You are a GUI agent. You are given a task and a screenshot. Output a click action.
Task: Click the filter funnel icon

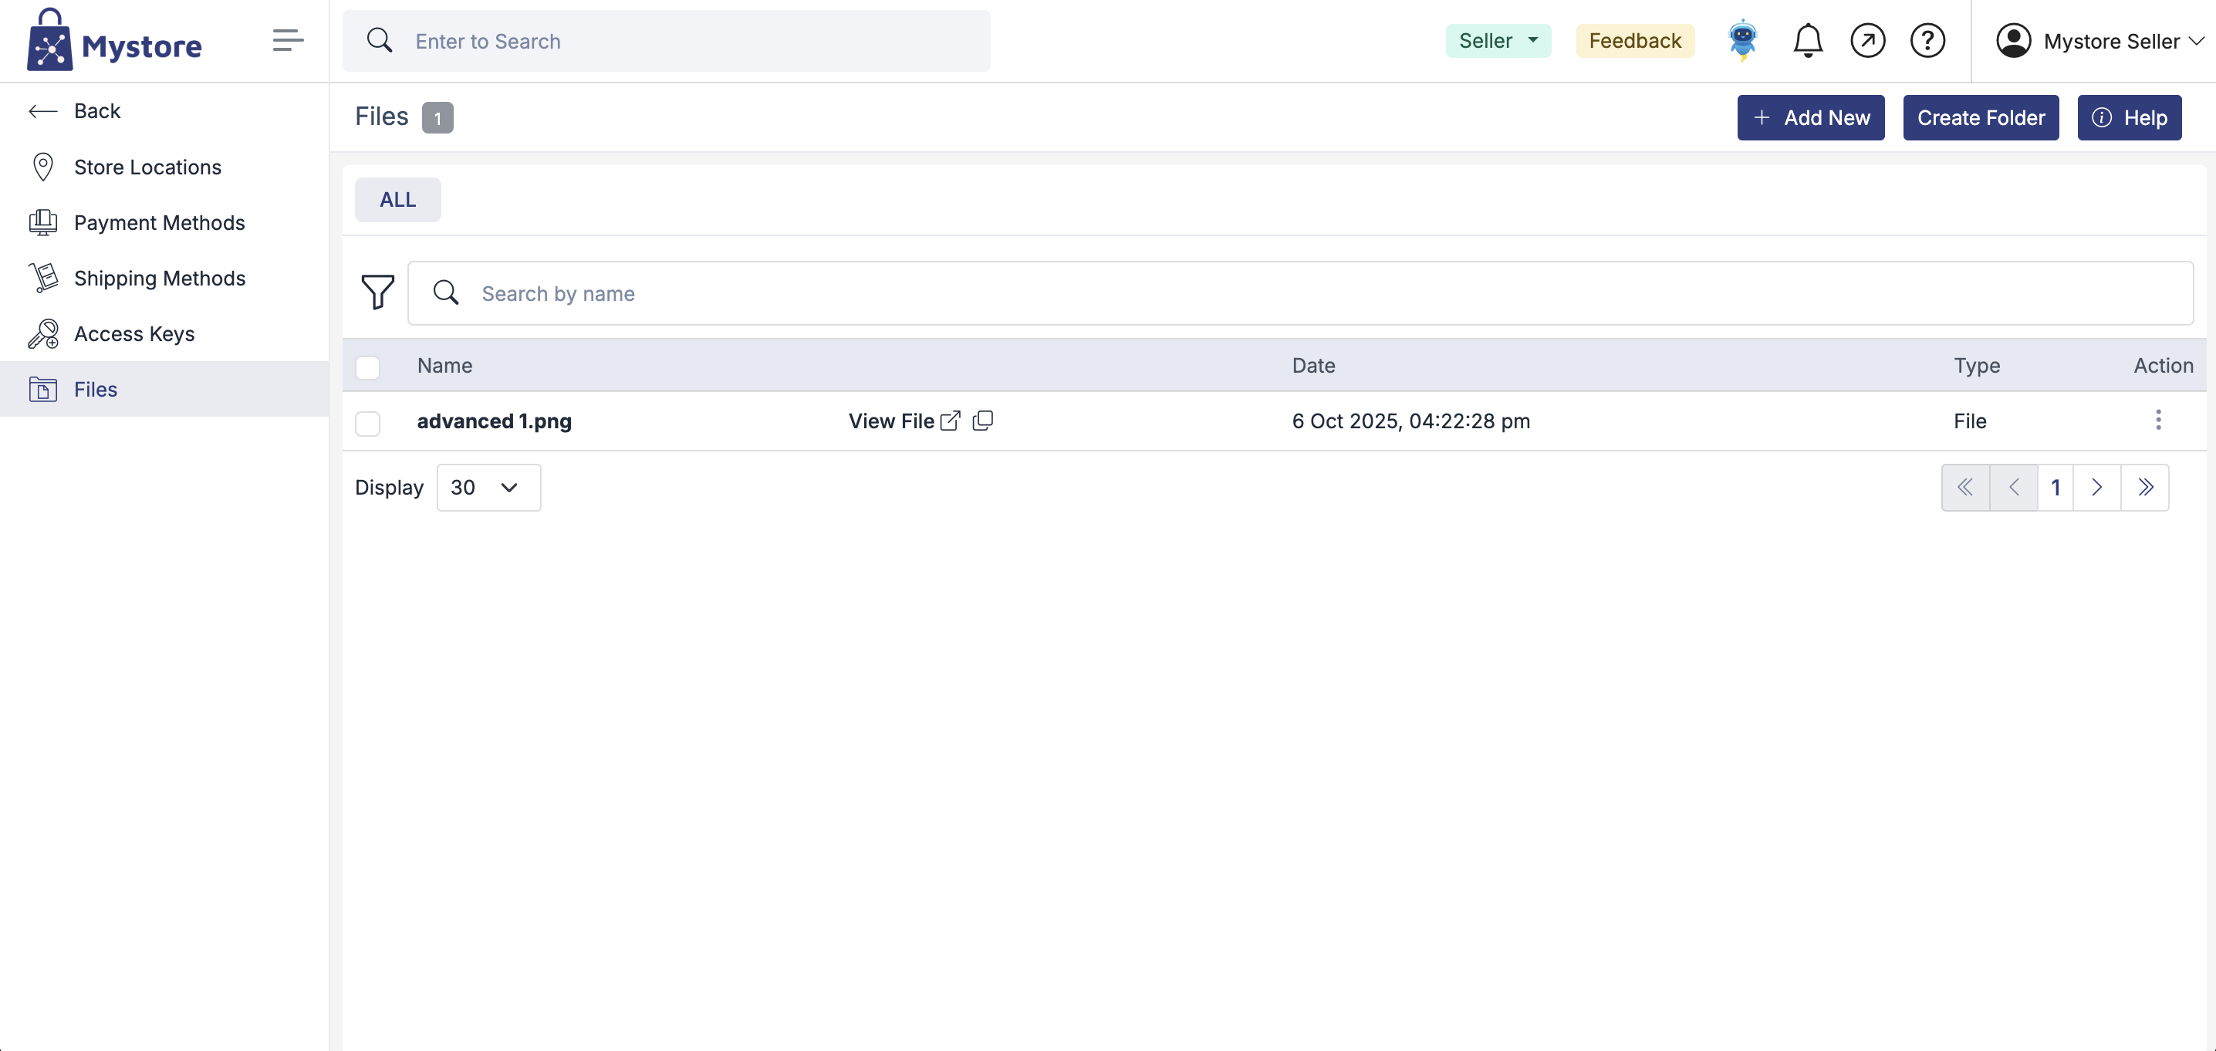pos(377,292)
